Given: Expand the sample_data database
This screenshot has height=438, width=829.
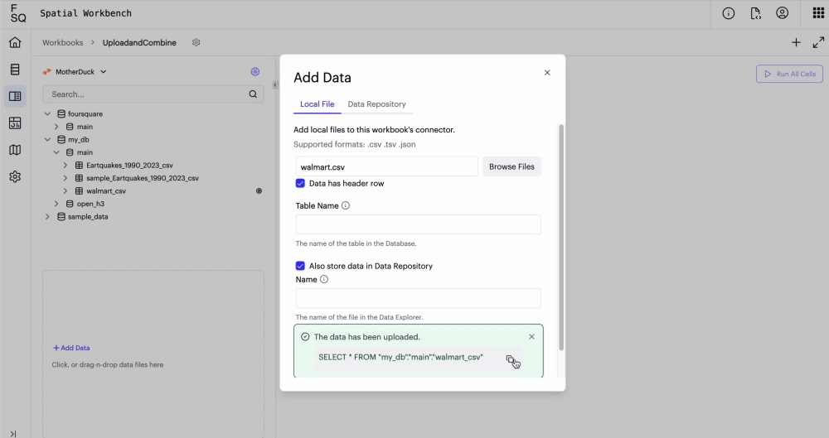Looking at the screenshot, I should [47, 217].
